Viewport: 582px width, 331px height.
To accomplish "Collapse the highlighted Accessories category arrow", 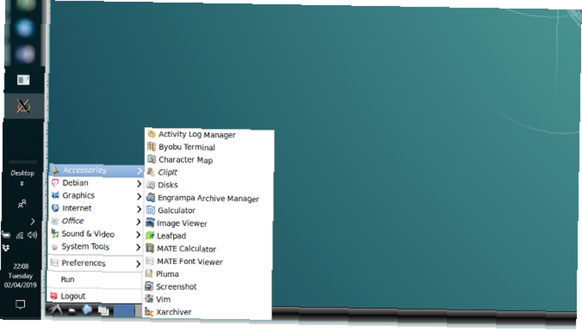I will [x=139, y=170].
